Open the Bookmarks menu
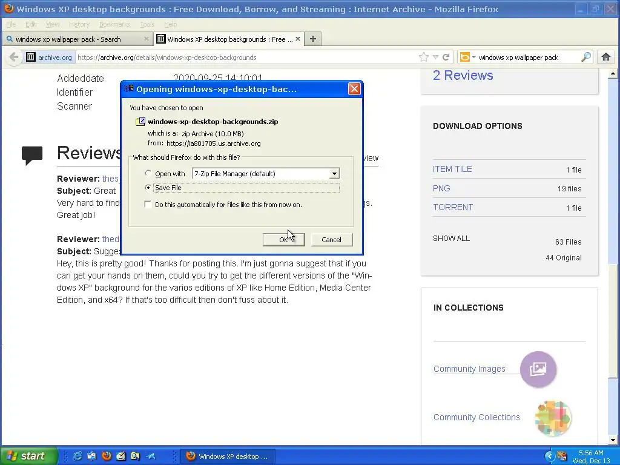The height and width of the screenshot is (465, 620). 114,24
